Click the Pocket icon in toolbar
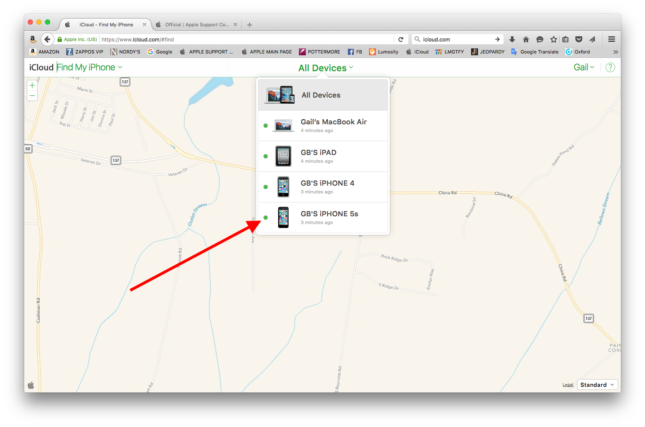Viewport: 645px width, 427px height. pyautogui.click(x=579, y=39)
